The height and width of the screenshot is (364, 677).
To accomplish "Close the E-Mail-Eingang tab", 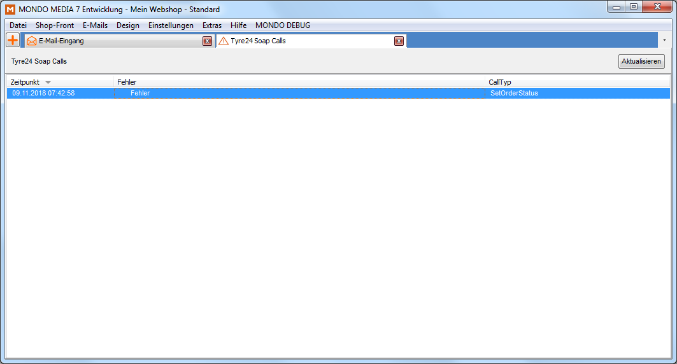I will point(207,41).
